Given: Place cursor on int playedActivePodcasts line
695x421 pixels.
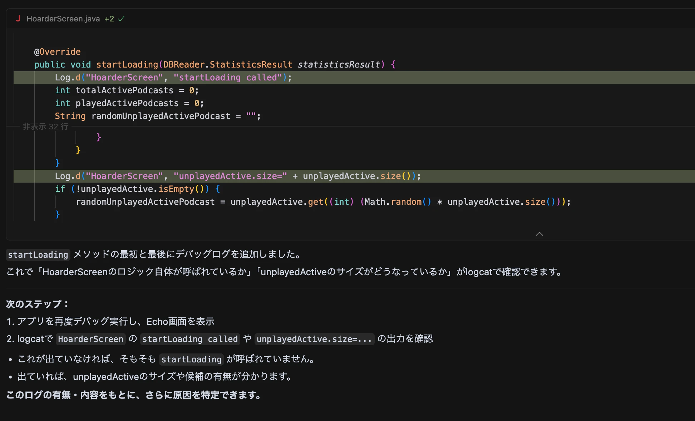Looking at the screenshot, I should pyautogui.click(x=129, y=103).
